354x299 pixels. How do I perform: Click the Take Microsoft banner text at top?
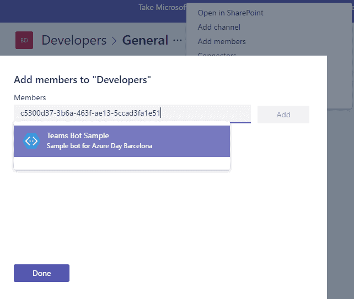pos(162,8)
